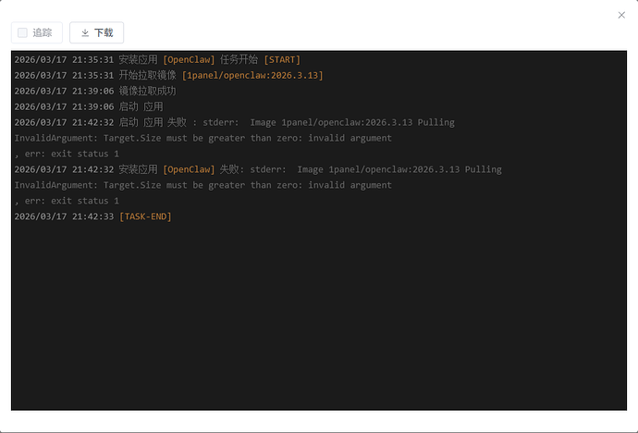This screenshot has height=433, width=638.
Task: Click the second InvalidArgument error line
Action: 202,185
